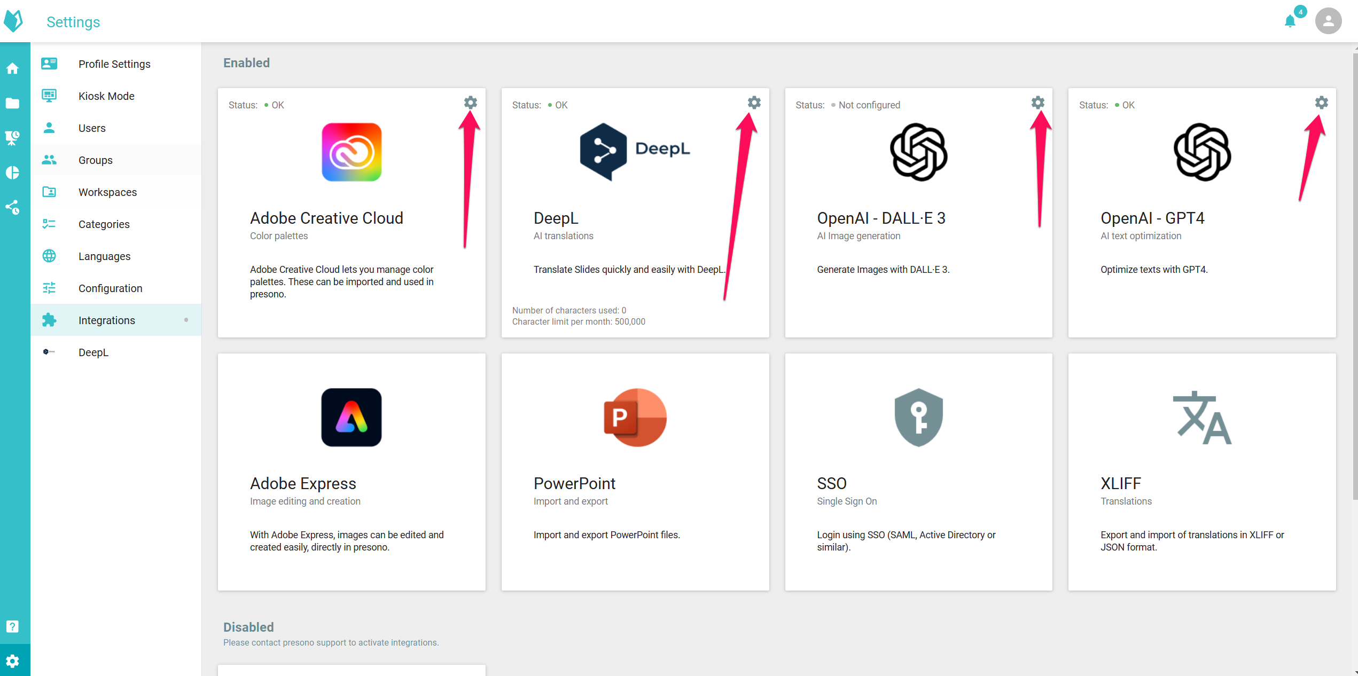Open notifications bell with badge 4

pyautogui.click(x=1291, y=21)
